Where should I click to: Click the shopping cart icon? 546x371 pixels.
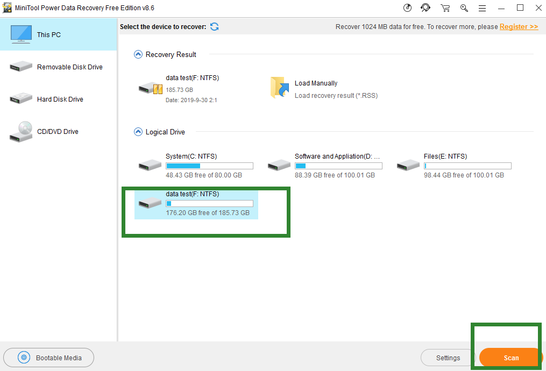[x=445, y=8]
